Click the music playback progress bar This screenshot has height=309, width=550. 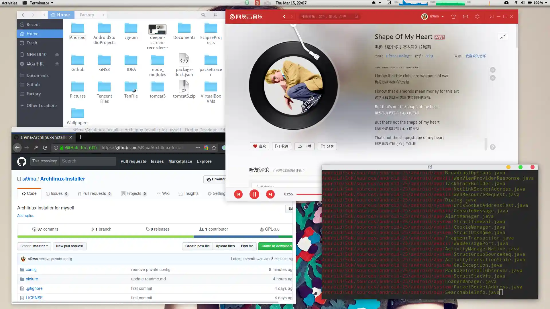coord(309,194)
